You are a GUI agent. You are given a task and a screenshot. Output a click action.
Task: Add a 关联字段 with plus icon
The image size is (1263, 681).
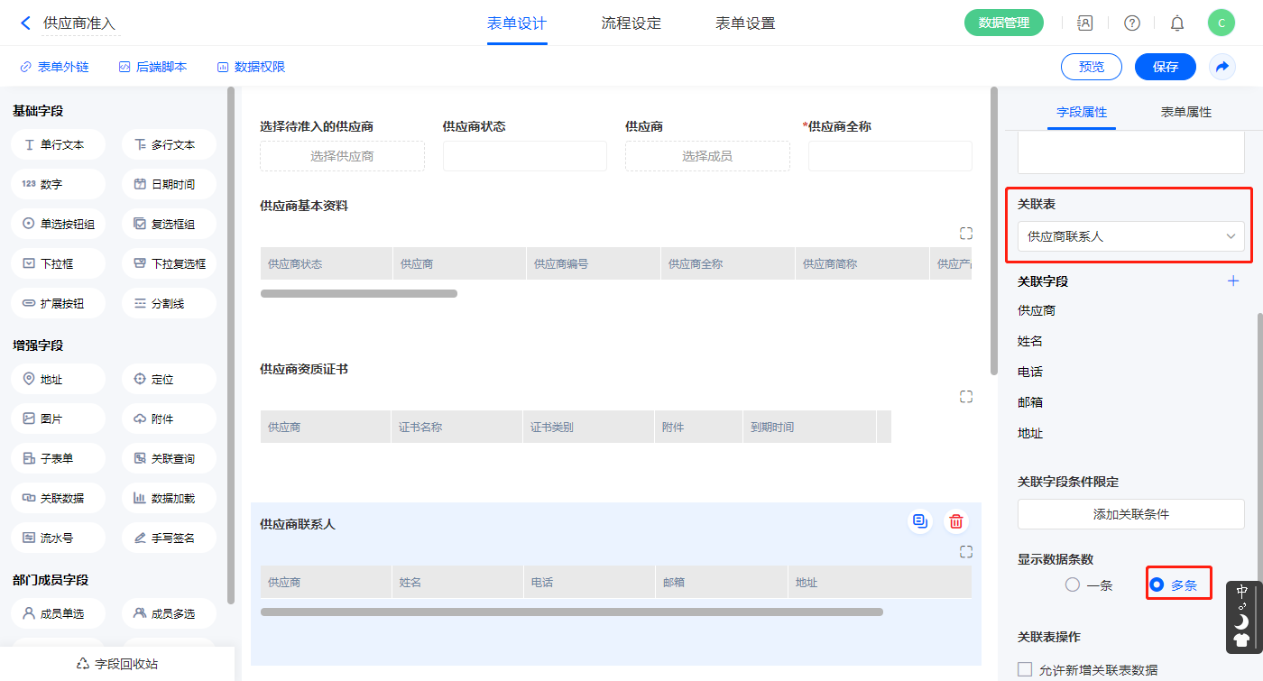pos(1233,281)
